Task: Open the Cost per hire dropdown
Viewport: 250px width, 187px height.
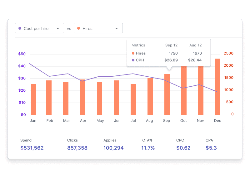Action: [x=39, y=28]
